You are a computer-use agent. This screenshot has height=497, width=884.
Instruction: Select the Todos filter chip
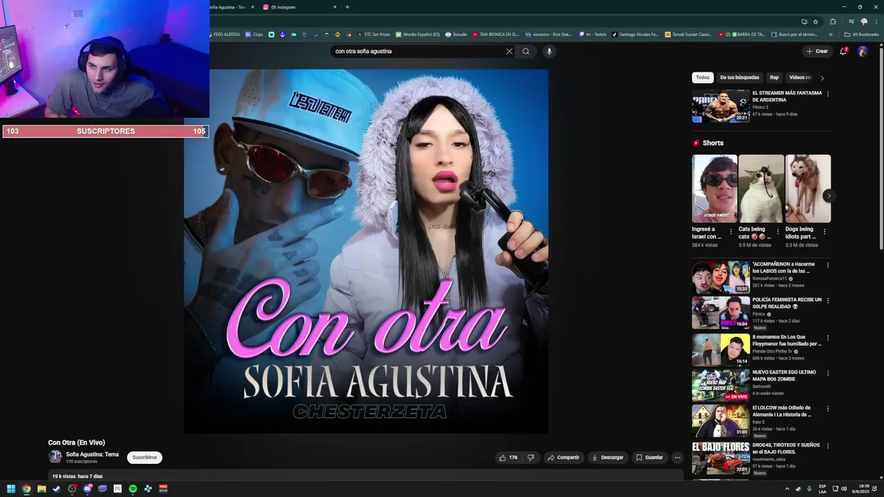click(x=702, y=77)
